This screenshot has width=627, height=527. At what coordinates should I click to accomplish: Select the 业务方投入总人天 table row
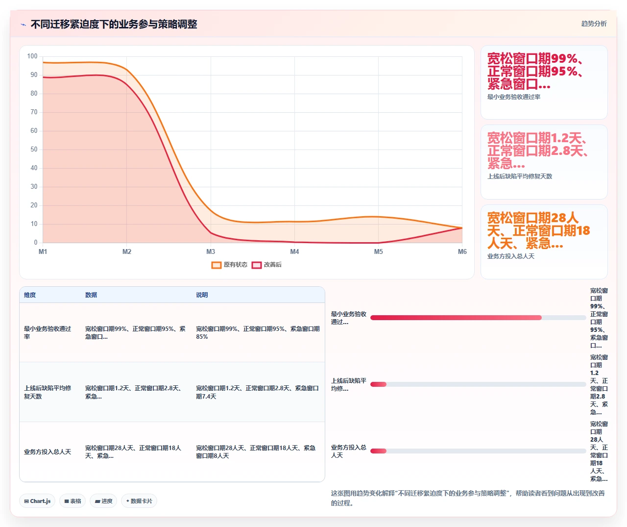(172, 452)
